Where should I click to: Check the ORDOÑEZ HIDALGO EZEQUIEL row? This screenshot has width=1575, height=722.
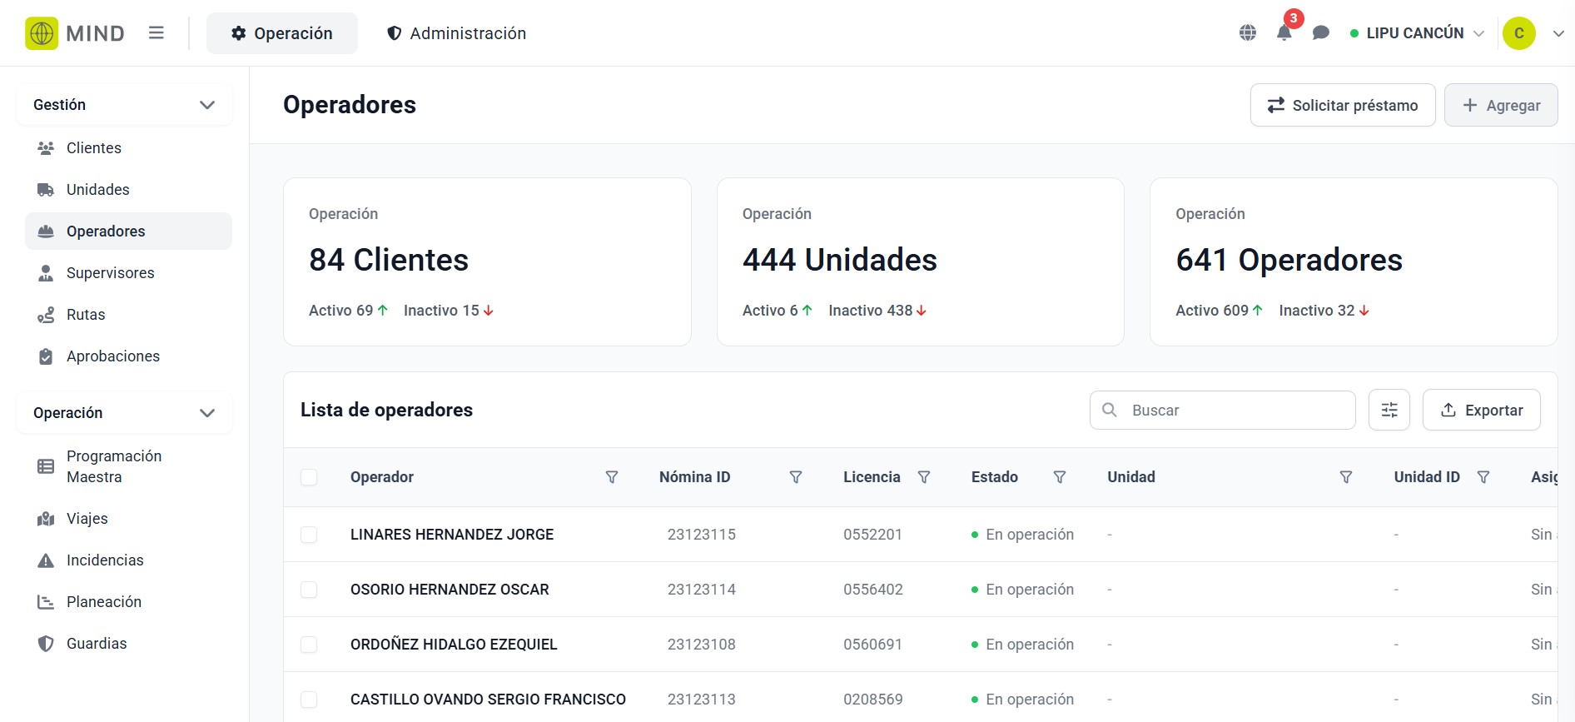tap(309, 645)
